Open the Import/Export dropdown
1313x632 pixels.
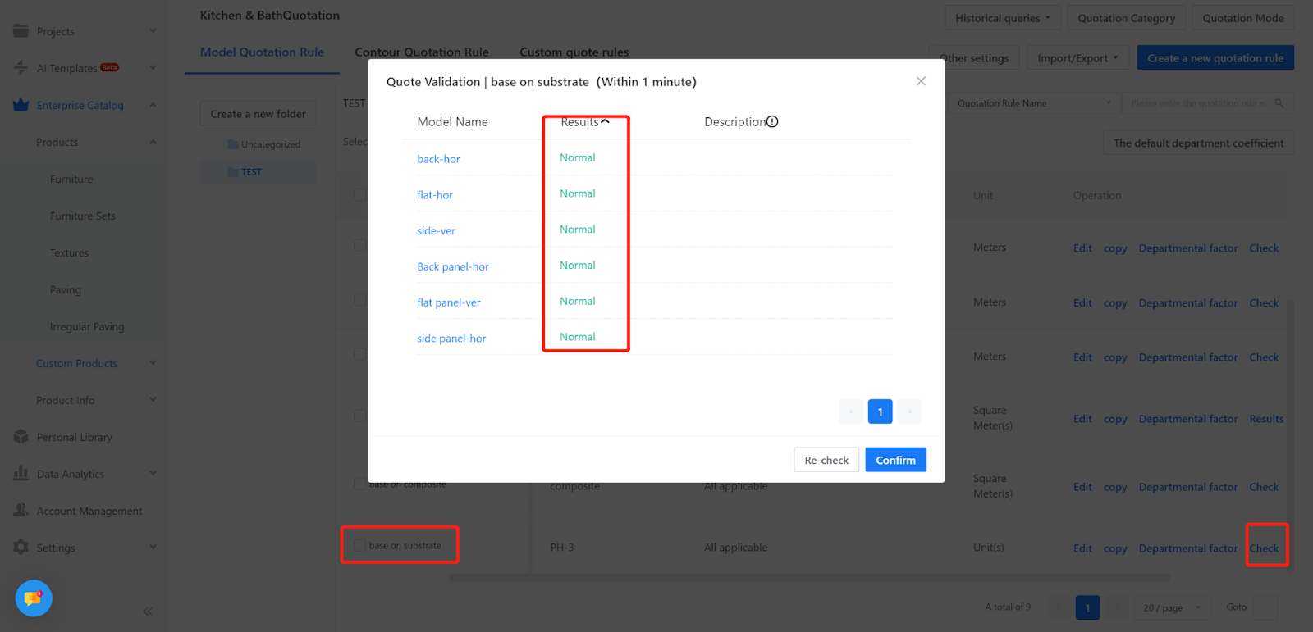point(1077,58)
